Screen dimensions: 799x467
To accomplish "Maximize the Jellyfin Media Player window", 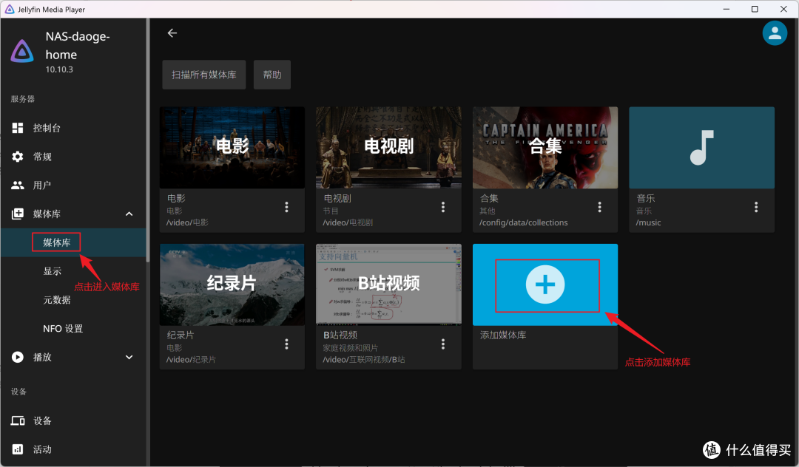I will tap(755, 9).
